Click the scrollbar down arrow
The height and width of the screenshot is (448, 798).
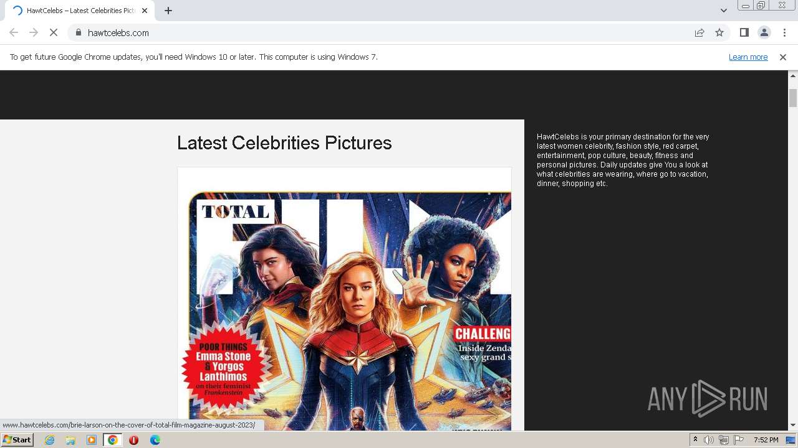[x=793, y=425]
